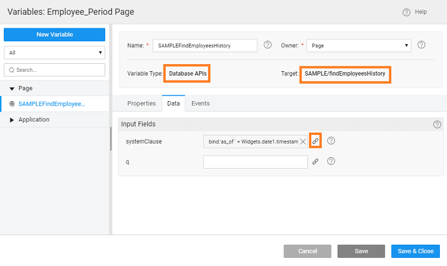Screen dimensions: 447x266
Task: Switch to the Events tab
Action: click(x=200, y=103)
